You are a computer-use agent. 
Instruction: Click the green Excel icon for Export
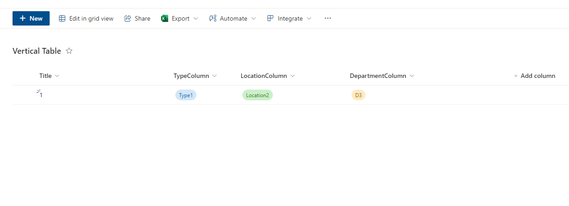pyautogui.click(x=165, y=18)
